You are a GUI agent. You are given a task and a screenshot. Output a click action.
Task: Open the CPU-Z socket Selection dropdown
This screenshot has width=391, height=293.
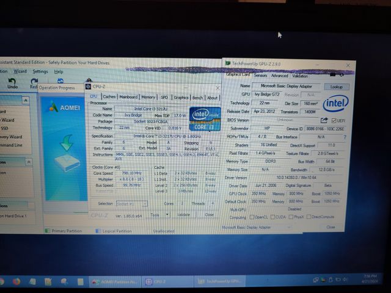point(132,203)
